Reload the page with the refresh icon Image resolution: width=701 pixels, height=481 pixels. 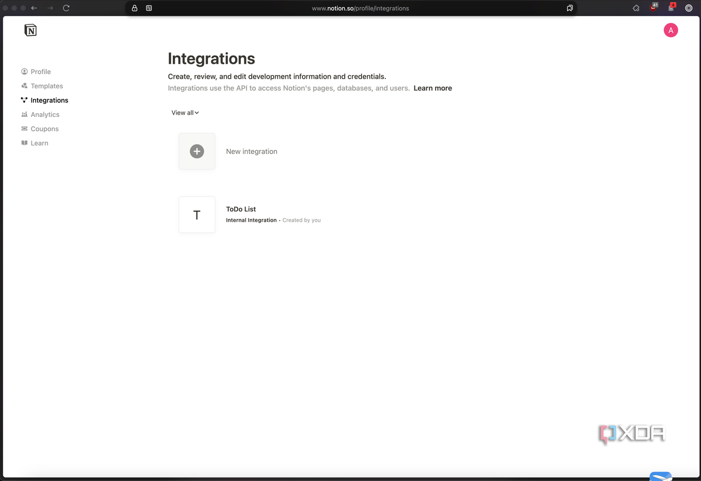(x=66, y=8)
